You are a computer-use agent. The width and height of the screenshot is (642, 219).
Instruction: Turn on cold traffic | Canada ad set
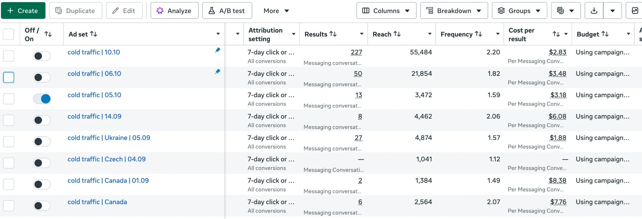(x=42, y=206)
